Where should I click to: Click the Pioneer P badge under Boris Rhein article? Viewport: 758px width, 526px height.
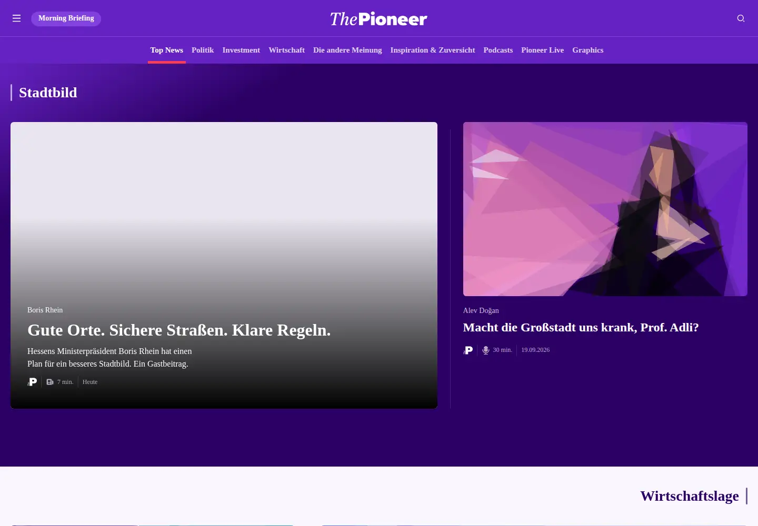32,382
